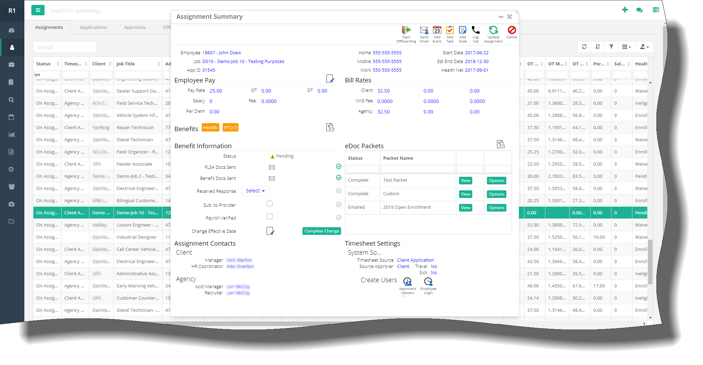Screen dimensions: 703x365
Task: Switch to Approvals tab
Action: [135, 27]
